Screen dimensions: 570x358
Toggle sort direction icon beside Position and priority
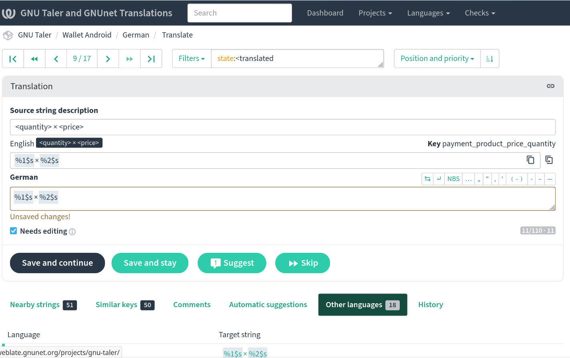click(489, 59)
